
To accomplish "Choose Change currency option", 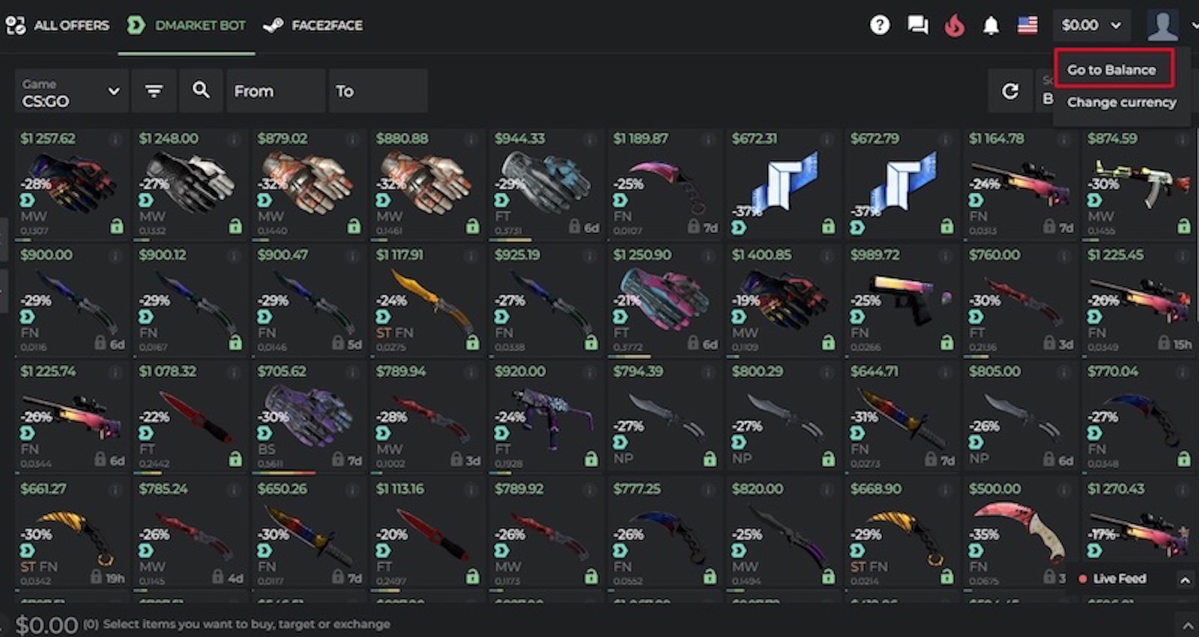I will [1122, 102].
